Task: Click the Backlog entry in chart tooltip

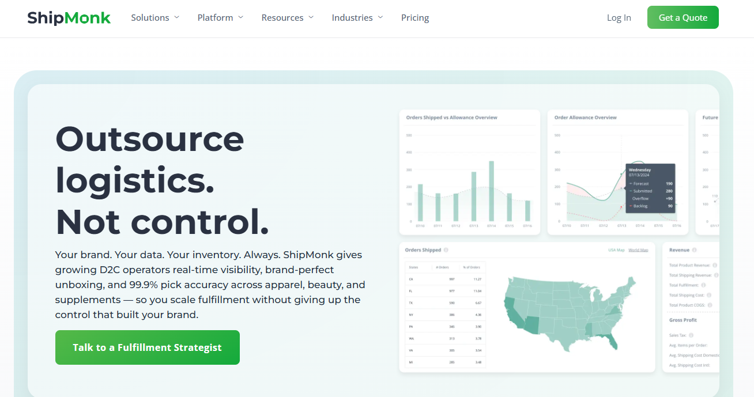Action: pos(650,206)
